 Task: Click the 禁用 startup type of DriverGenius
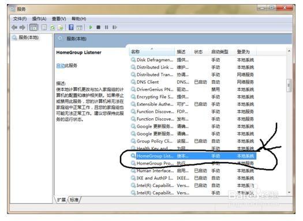tap(215, 89)
